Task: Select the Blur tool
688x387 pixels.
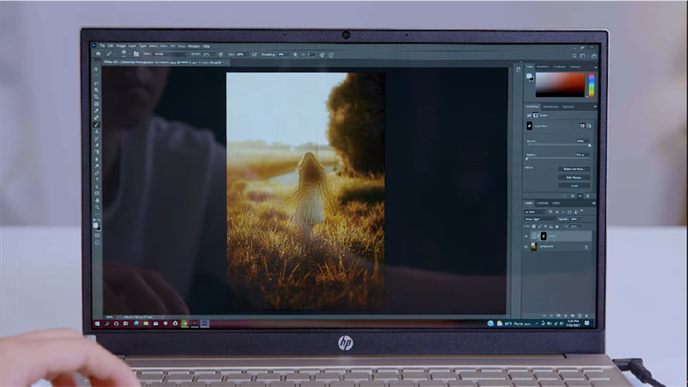Action: (x=96, y=159)
